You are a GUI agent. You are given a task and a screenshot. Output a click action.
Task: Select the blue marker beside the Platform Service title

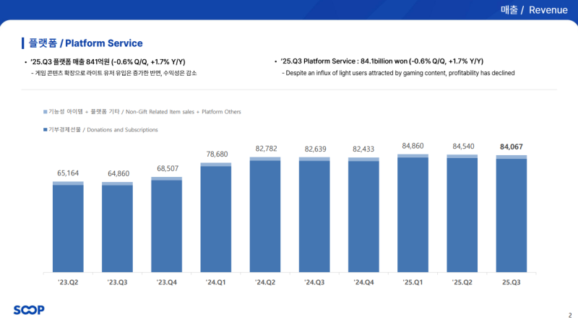tap(22, 43)
